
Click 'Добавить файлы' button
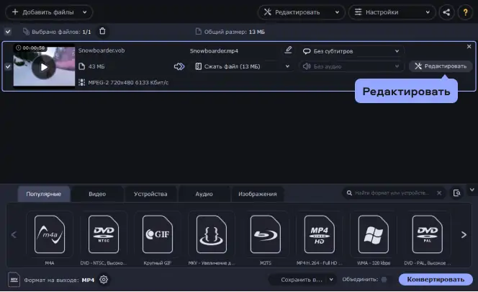coord(48,12)
